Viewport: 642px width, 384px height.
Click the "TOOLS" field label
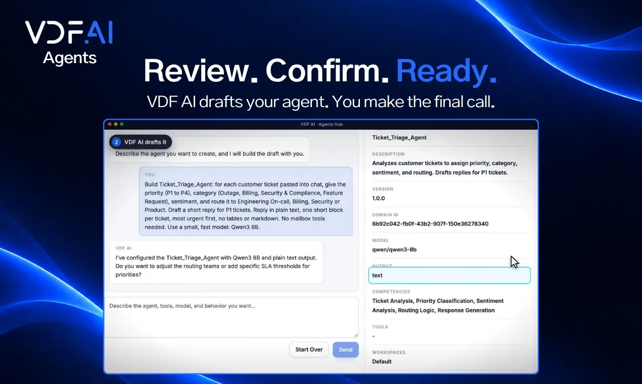click(x=380, y=327)
